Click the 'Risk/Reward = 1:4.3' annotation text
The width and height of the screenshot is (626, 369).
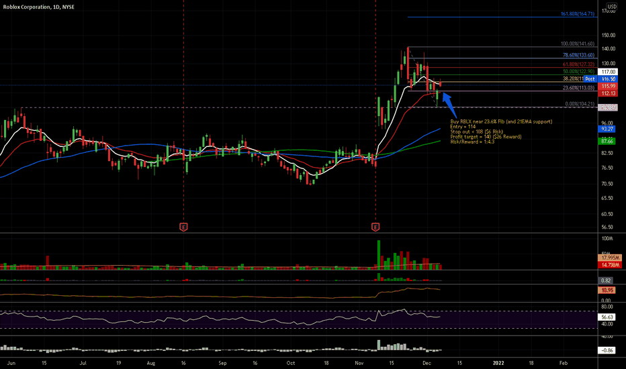pos(472,142)
